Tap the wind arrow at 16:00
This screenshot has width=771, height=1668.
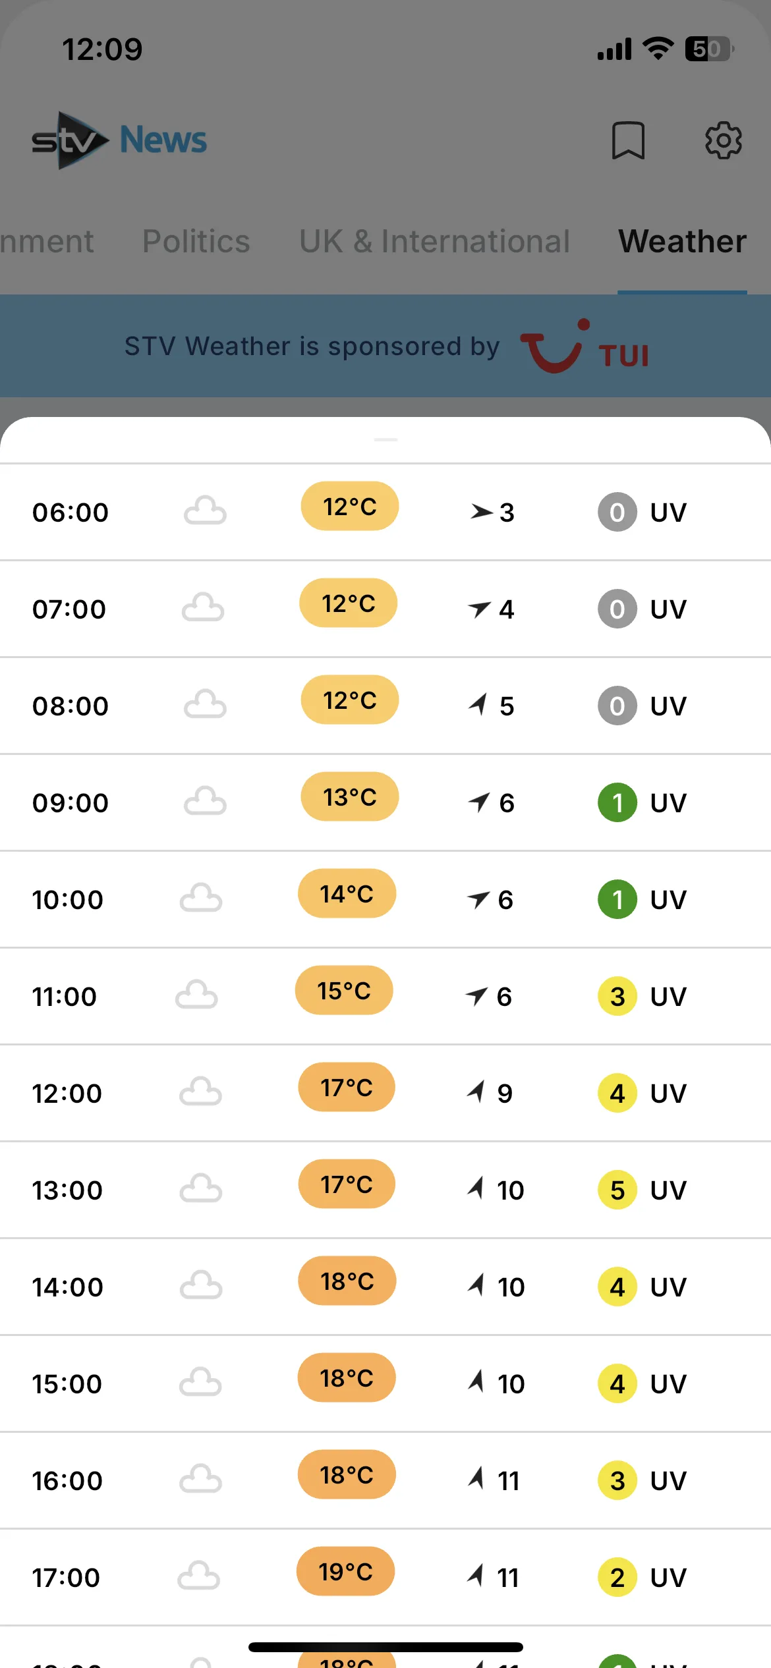(476, 1479)
